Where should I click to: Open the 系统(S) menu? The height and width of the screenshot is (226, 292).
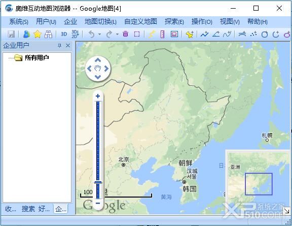pos(19,22)
